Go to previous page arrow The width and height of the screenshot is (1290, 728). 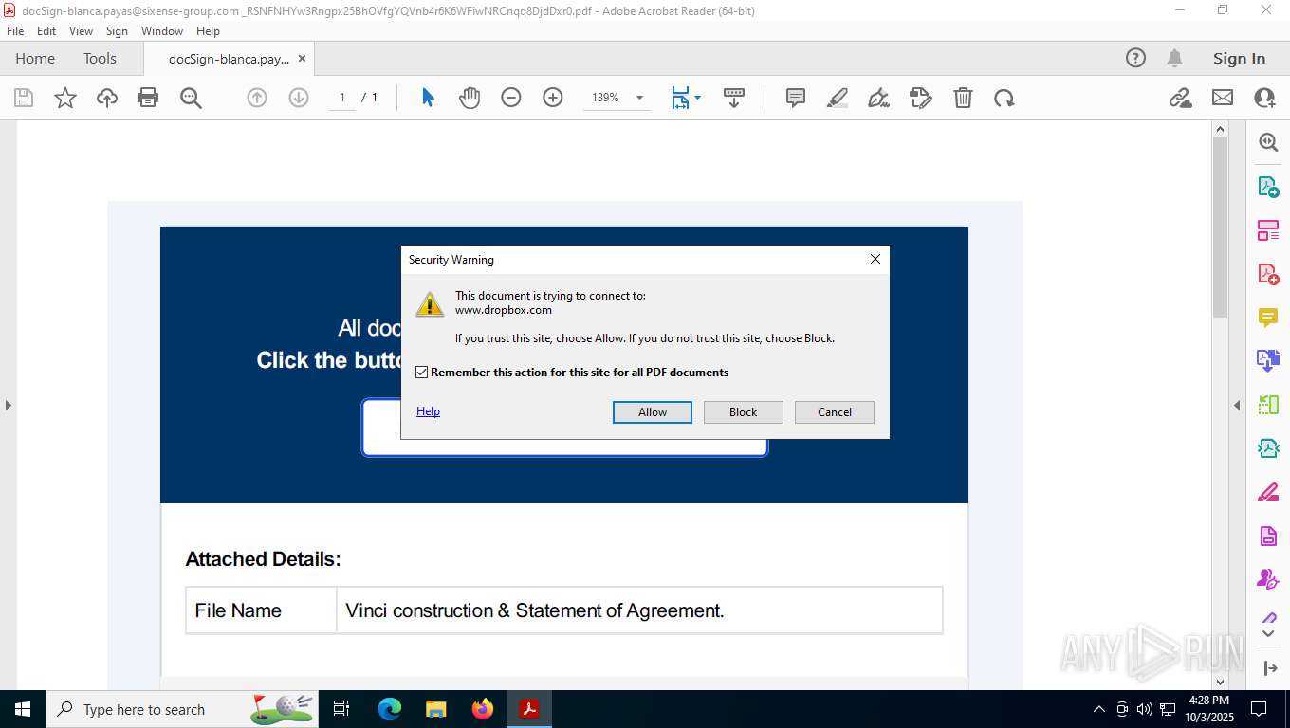[257, 98]
